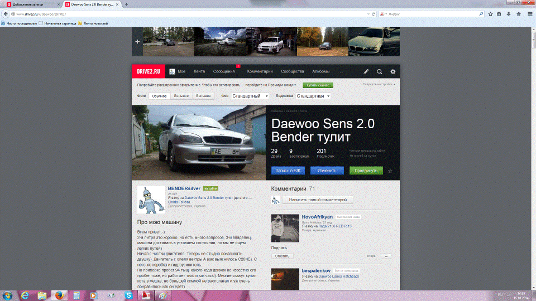
Task: Bookmark this page with the star icon
Action: point(491,14)
